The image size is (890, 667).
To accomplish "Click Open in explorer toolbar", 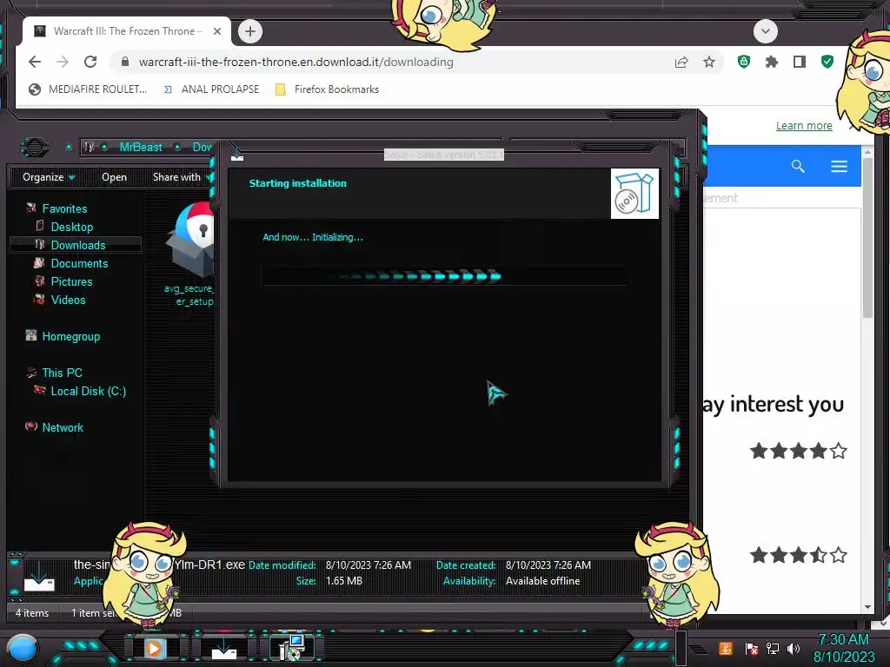I will coord(114,177).
